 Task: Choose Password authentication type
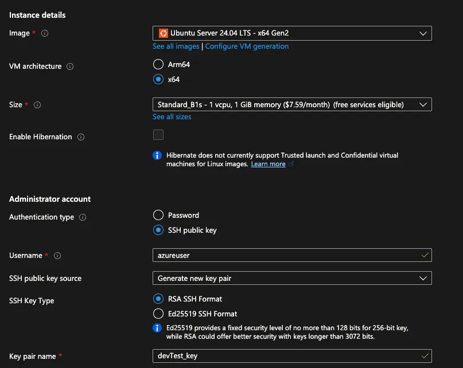[x=158, y=215]
